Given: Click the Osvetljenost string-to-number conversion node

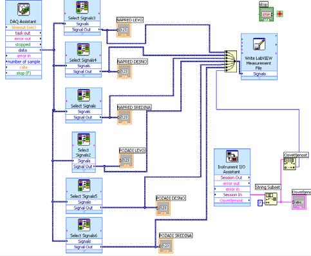Looking at the screenshot, I should (289, 164).
